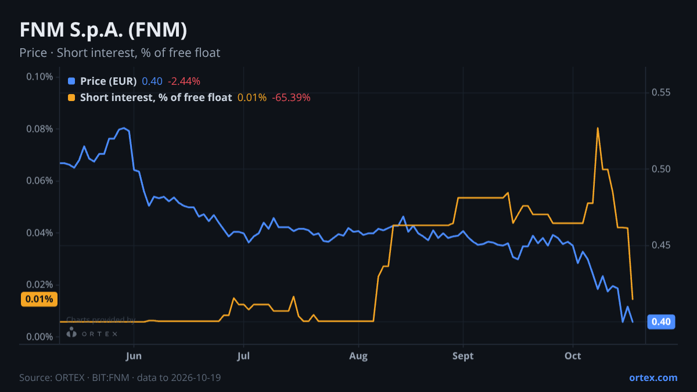Open the ortex.com link
697x392 pixels.
pos(653,377)
